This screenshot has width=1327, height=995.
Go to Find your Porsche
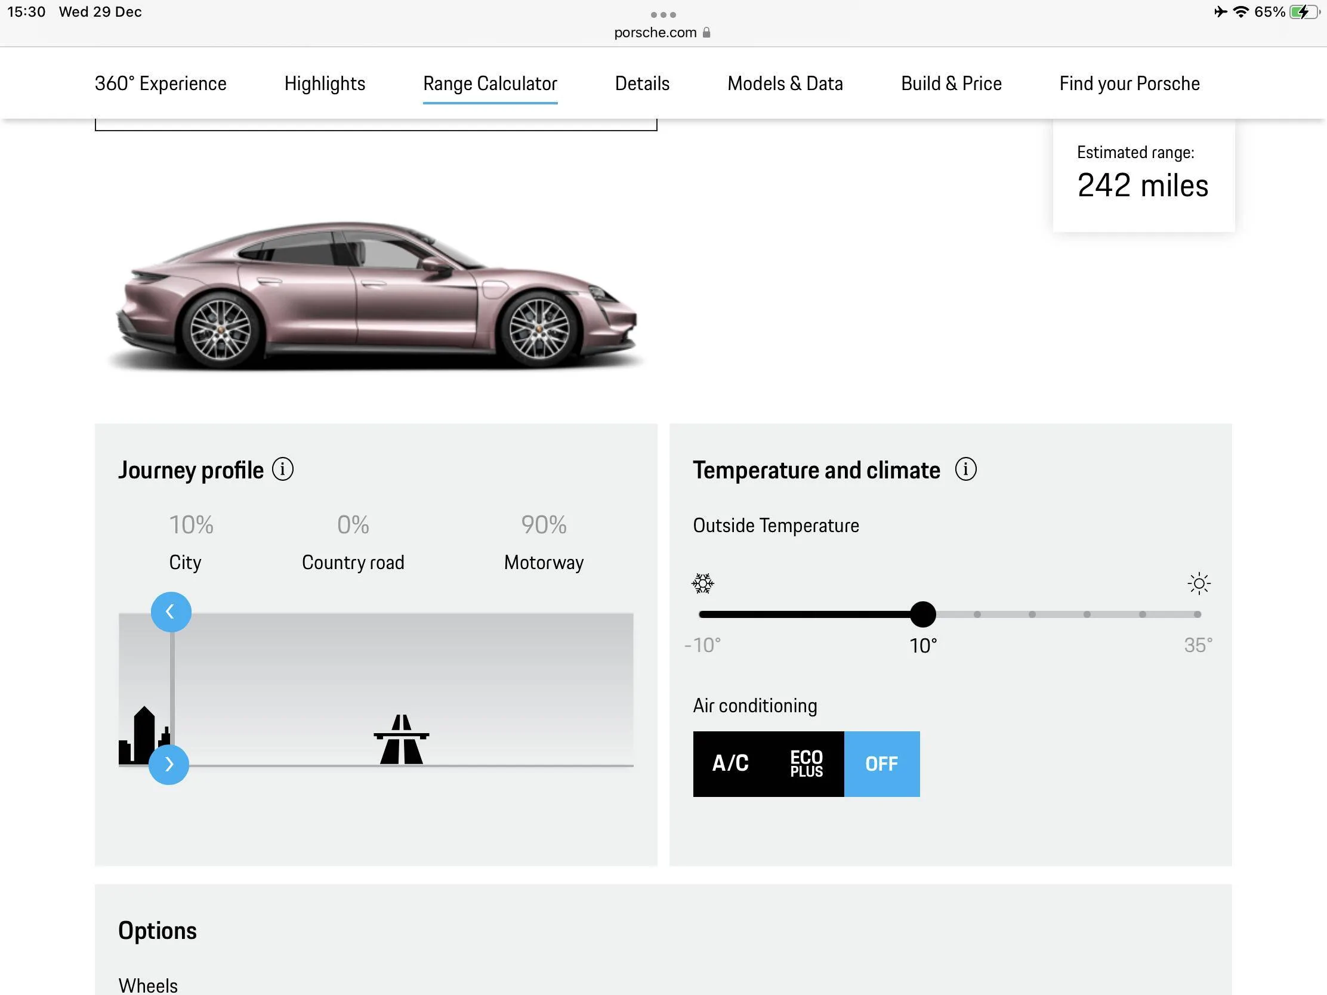pos(1129,84)
